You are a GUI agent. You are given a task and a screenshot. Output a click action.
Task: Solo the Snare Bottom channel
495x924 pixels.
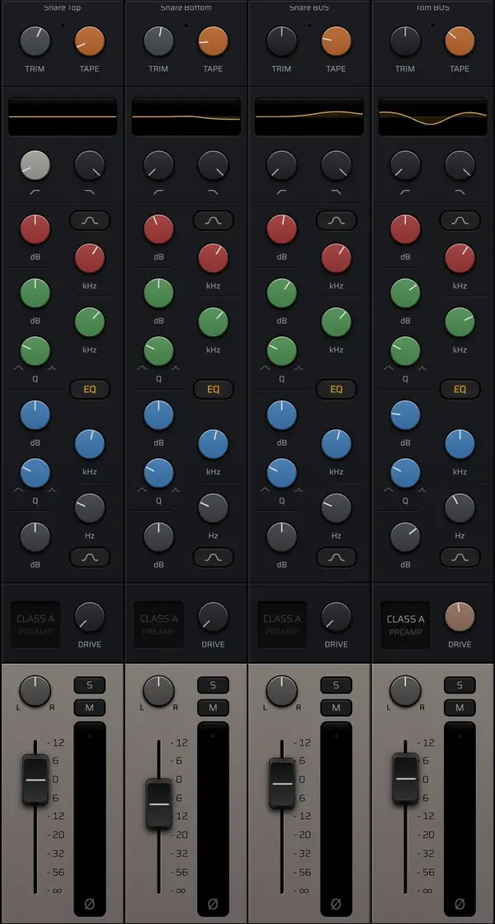[213, 685]
